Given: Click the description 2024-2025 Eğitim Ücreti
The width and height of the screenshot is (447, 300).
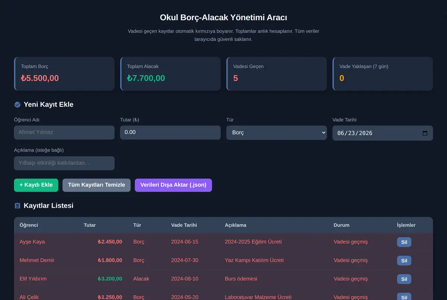Looking at the screenshot, I should (x=253, y=242).
